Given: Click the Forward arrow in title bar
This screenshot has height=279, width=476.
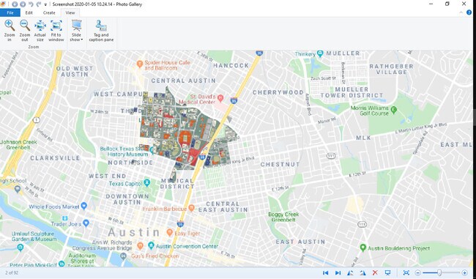Looking at the screenshot, I should (x=23, y=4).
